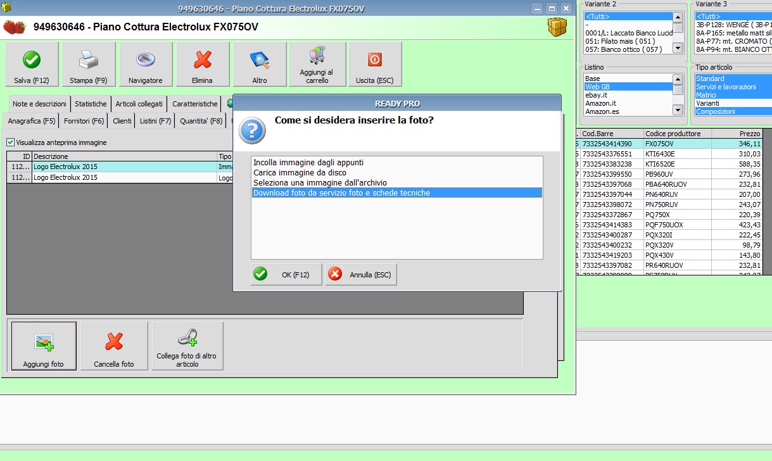Click price cell 423,43

[x=737, y=225]
